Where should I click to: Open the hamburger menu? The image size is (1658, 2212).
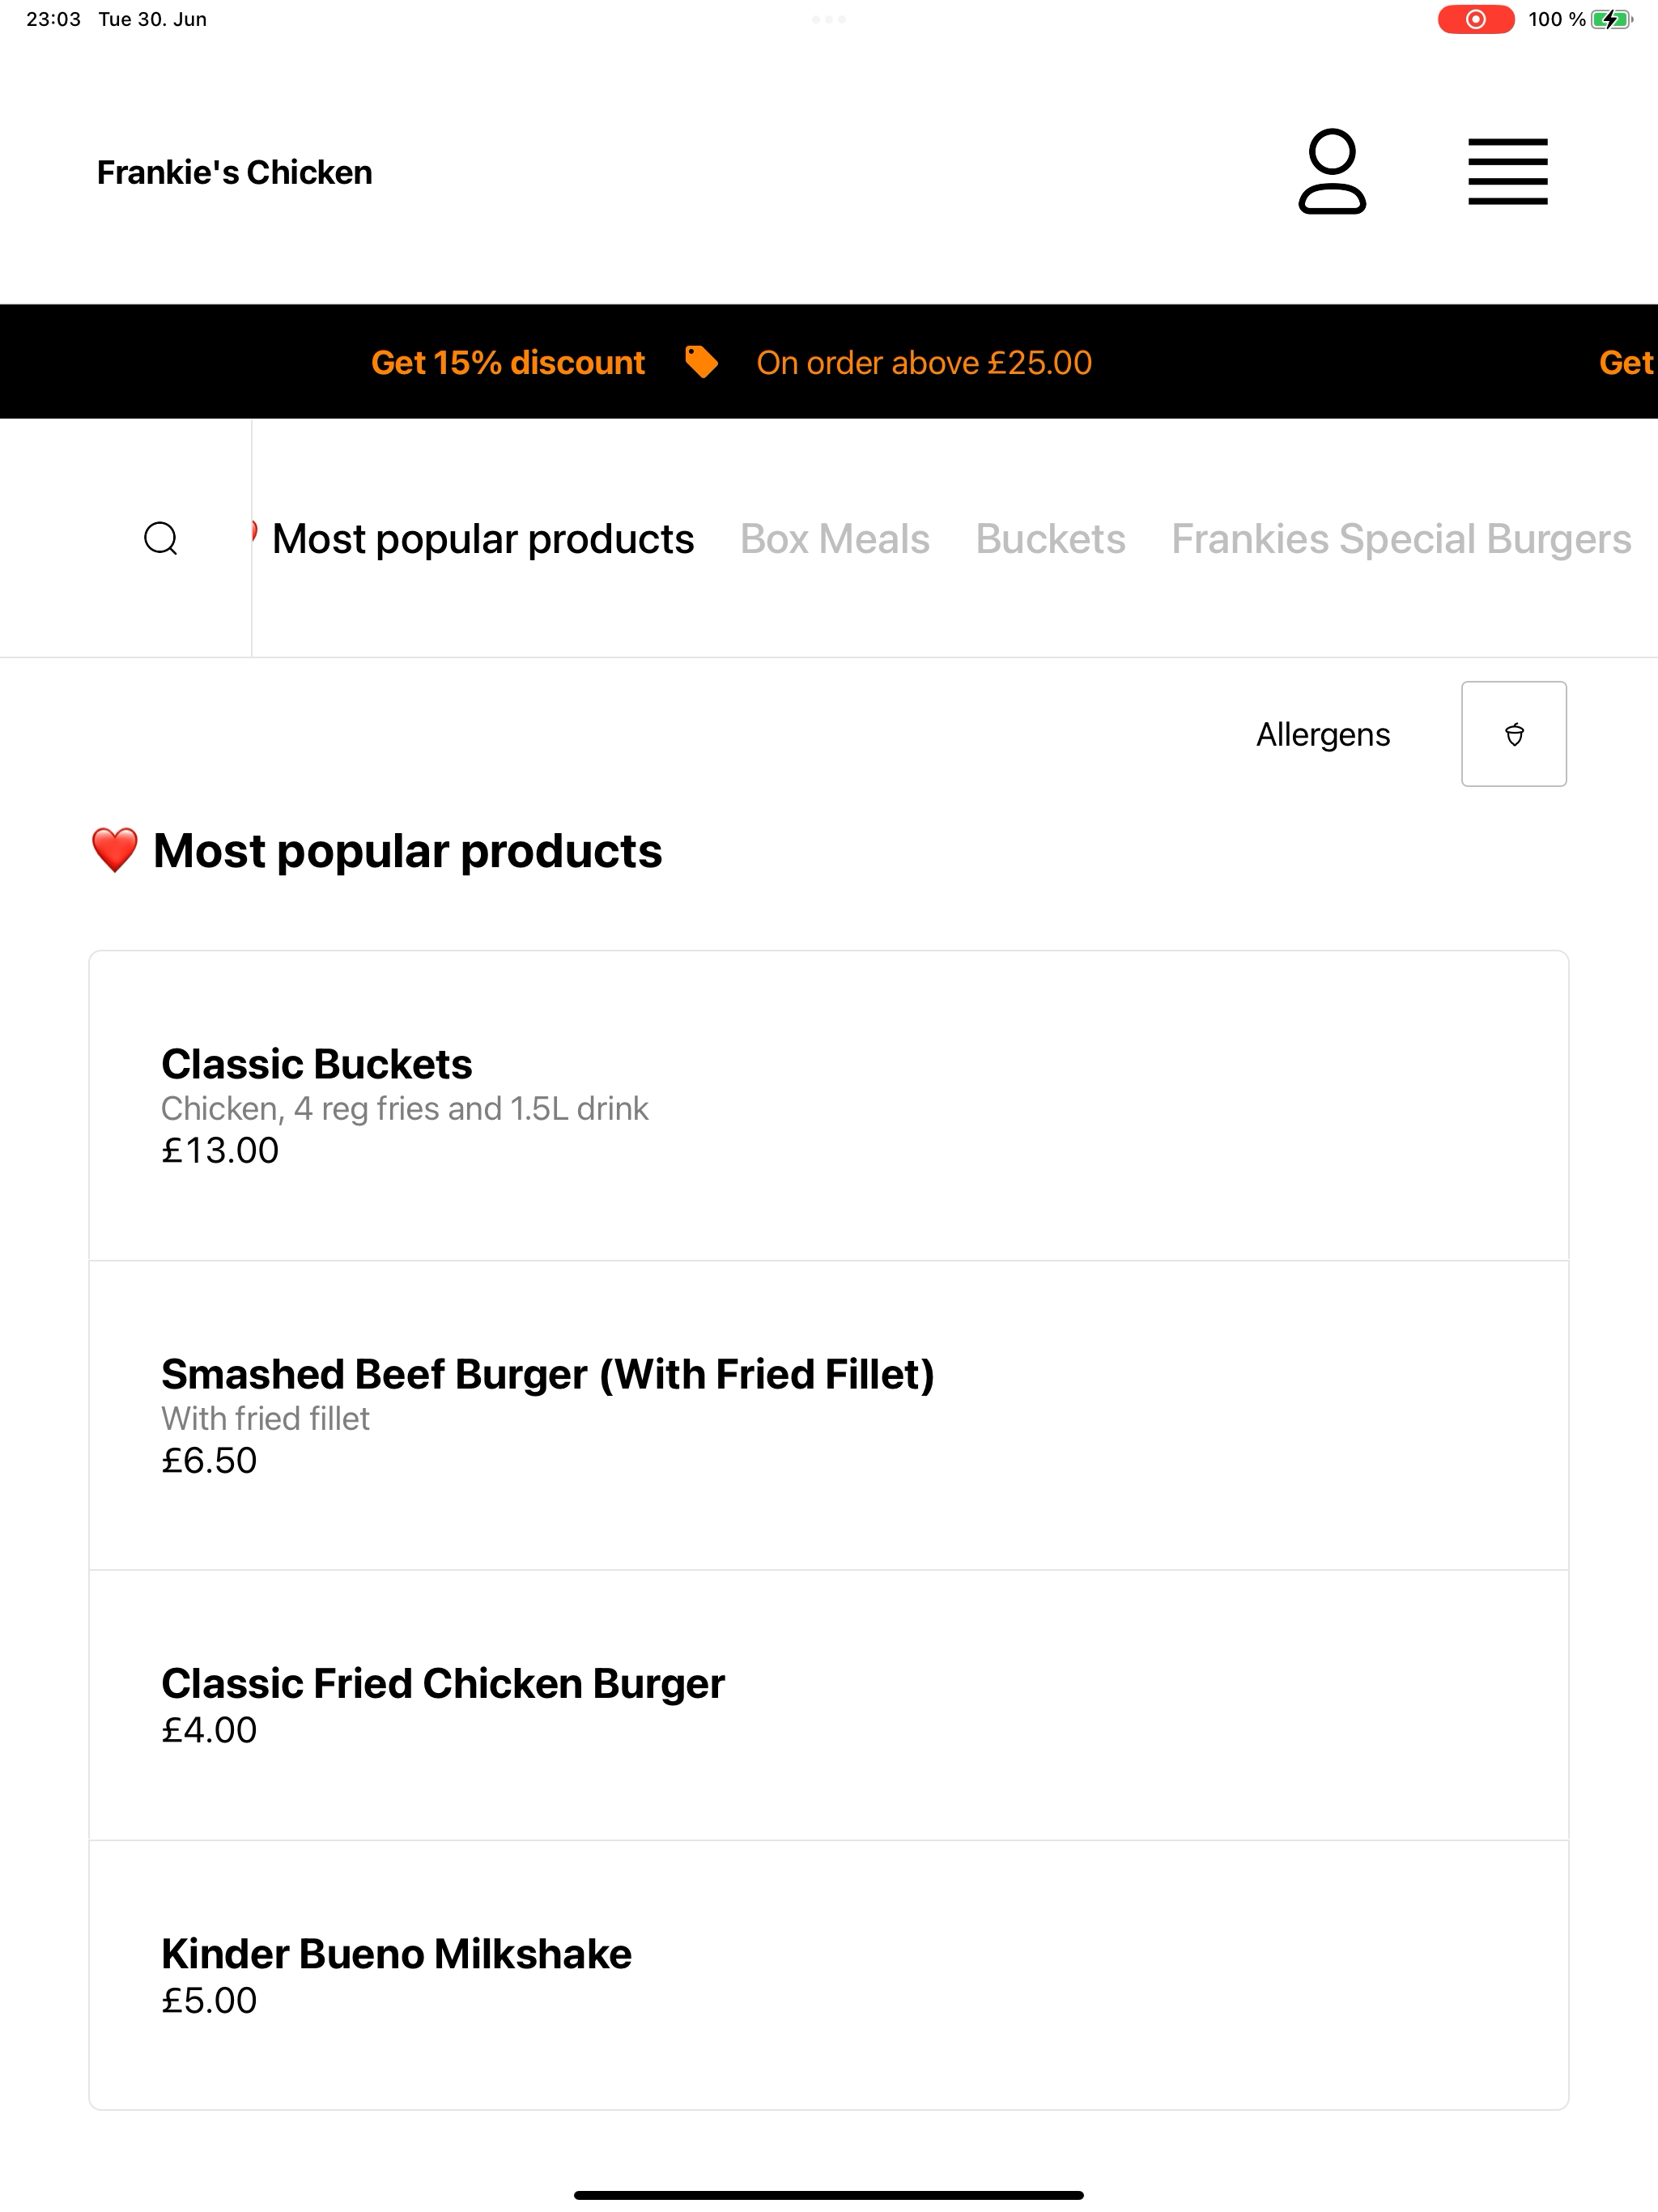click(x=1507, y=172)
